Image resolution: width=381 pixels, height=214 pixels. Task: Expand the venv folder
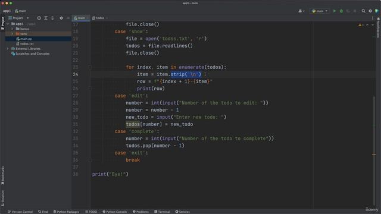[x=13, y=34]
